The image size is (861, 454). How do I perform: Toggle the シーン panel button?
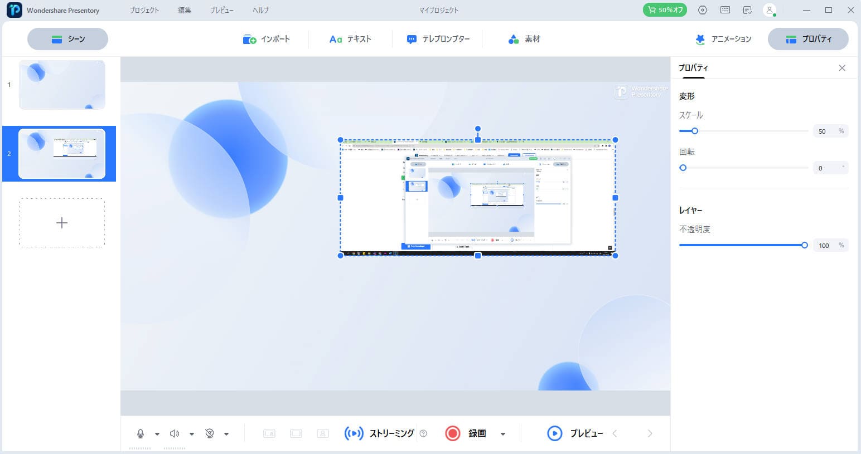67,39
